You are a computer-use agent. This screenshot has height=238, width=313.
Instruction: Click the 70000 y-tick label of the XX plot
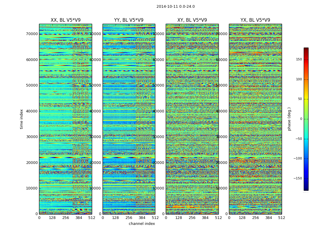(32, 34)
